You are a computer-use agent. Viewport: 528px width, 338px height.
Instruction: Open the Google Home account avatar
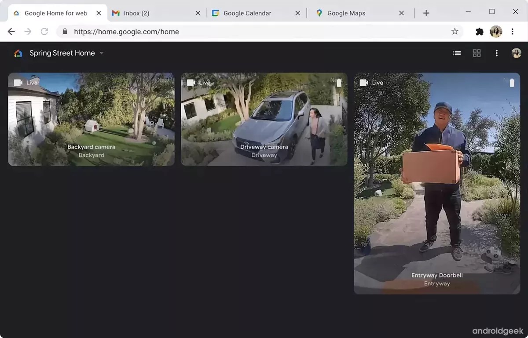tap(517, 53)
